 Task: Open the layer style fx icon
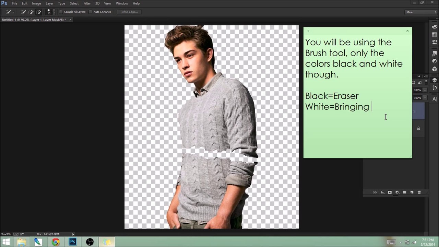382,192
